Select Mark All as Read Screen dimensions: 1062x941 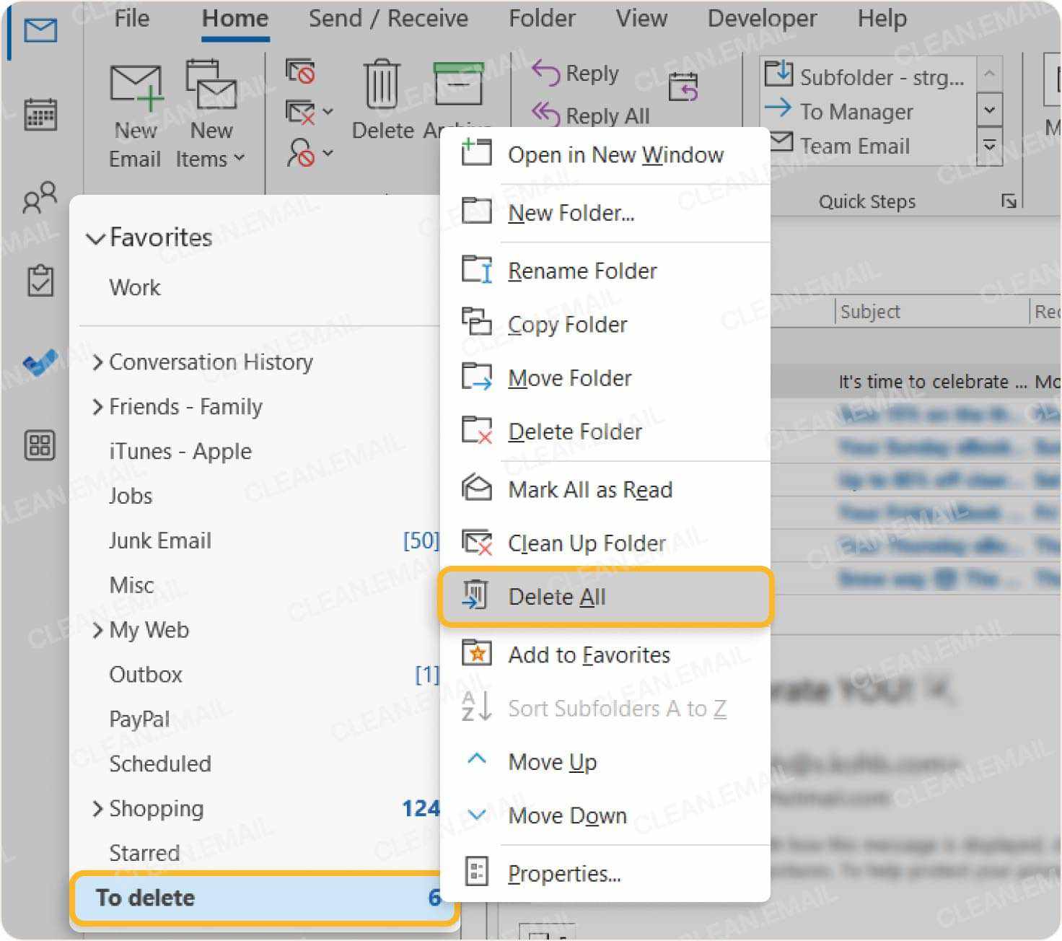point(589,490)
